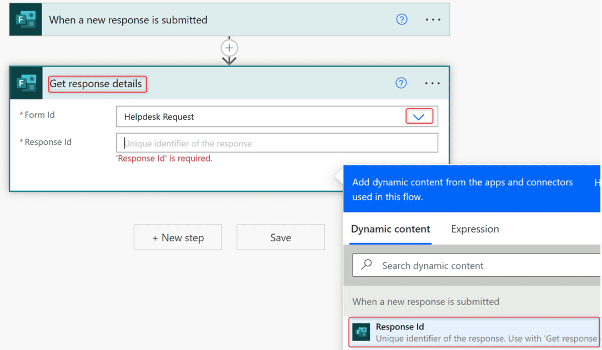Viewport: 602px width, 350px height.
Task: Click the Forms icon on the trigger card
Action: coord(25,19)
